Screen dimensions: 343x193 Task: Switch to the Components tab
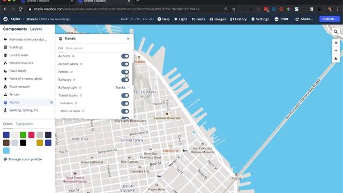pyautogui.click(x=15, y=29)
